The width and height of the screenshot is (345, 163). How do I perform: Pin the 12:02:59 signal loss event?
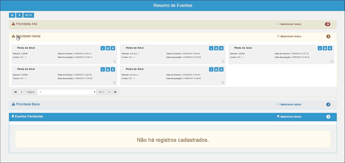113,70
